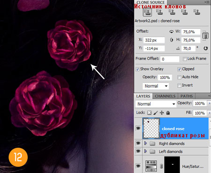Image resolution: width=211 pixels, height=173 pixels.
Task: Open the layer blend mode Normal dropdown
Action: pos(156,104)
